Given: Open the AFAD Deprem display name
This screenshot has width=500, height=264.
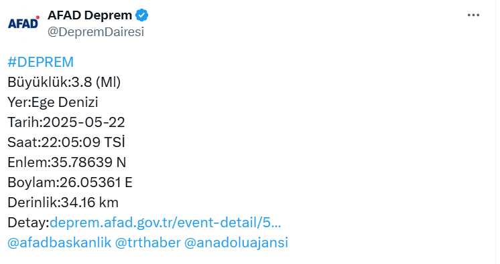Looking at the screenshot, I should [x=90, y=15].
